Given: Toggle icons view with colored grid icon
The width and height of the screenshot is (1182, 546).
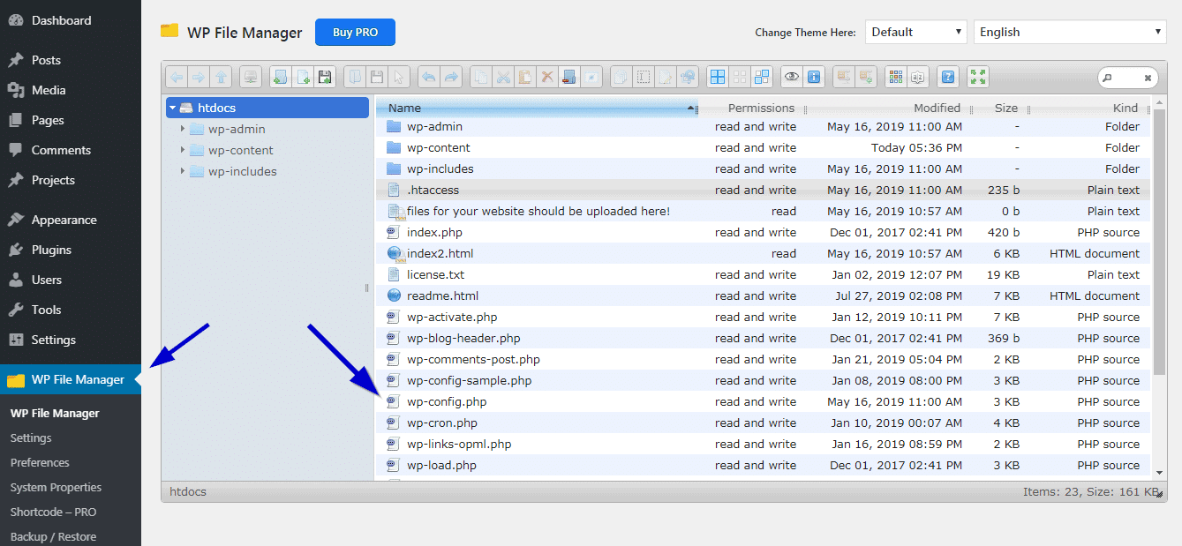Looking at the screenshot, I should [896, 77].
